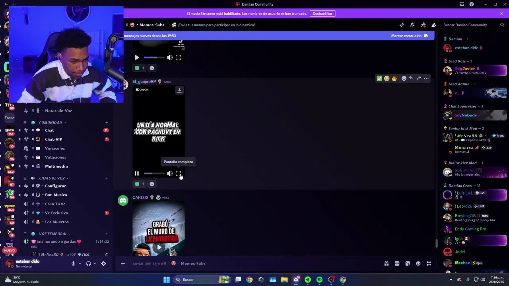
Task: Click the Buscar Damian Community search field
Action: pos(474,25)
